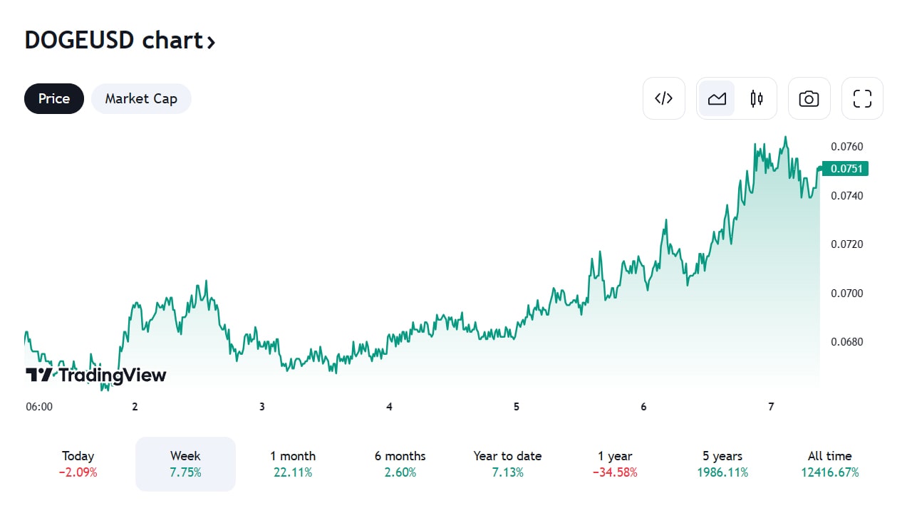The width and height of the screenshot is (912, 513).
Task: Choose the 1 month range
Action: (x=293, y=464)
